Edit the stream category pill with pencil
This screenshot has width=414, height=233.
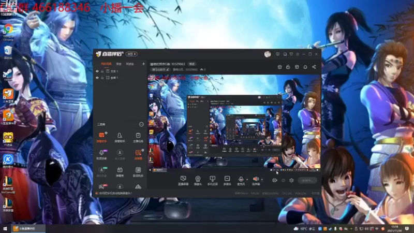160,69
